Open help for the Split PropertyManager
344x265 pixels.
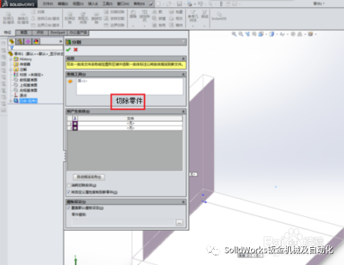coord(183,42)
